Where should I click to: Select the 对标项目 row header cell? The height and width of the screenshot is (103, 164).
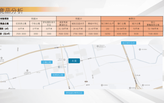6,19
